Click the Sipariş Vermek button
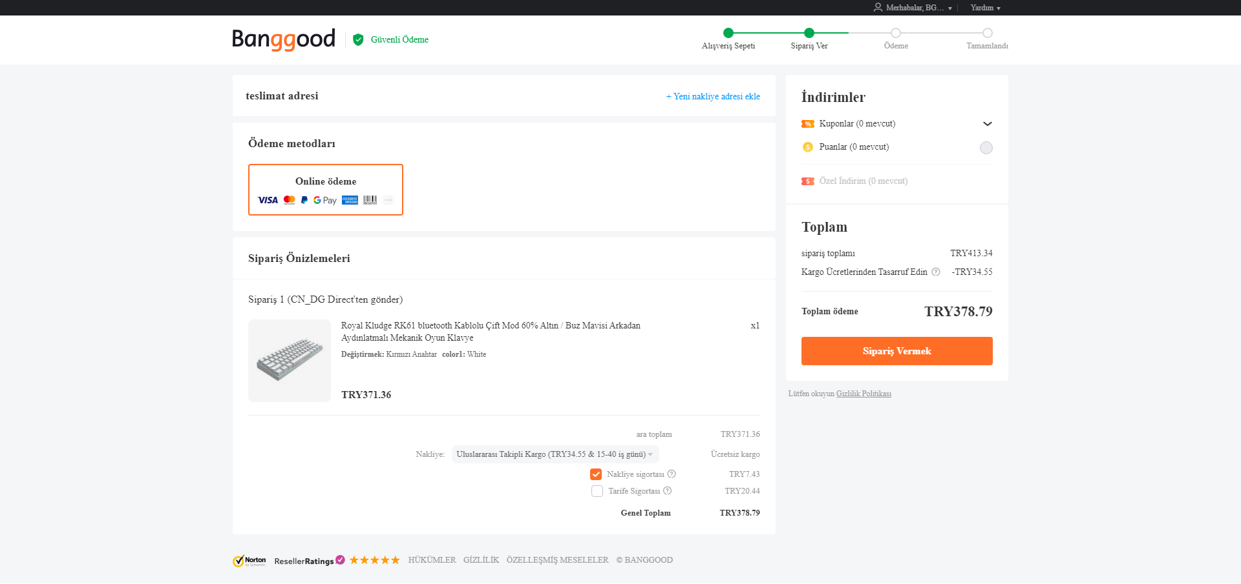This screenshot has height=584, width=1241. (x=897, y=351)
